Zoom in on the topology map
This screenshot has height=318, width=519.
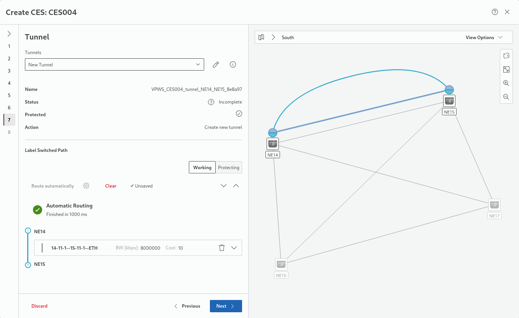coord(506,83)
